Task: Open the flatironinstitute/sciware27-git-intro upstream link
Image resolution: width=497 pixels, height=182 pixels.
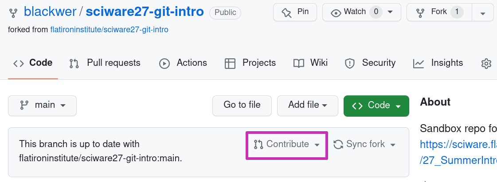Action: (110, 30)
